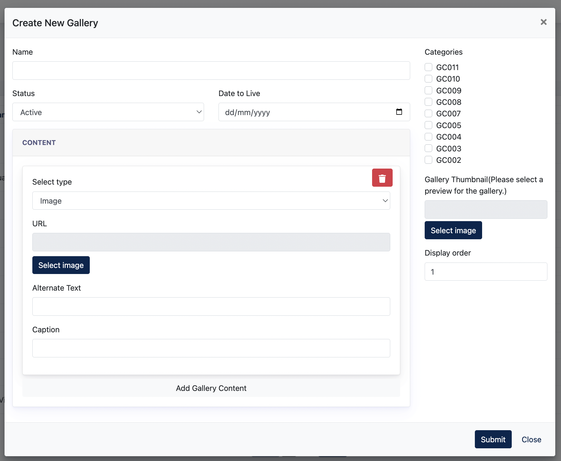Check the GC002 category
Image resolution: width=561 pixels, height=461 pixels.
pos(428,160)
